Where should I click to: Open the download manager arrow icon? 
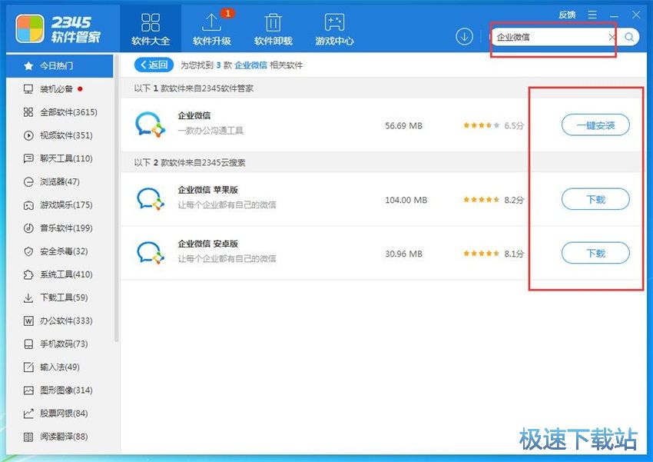pyautogui.click(x=464, y=37)
